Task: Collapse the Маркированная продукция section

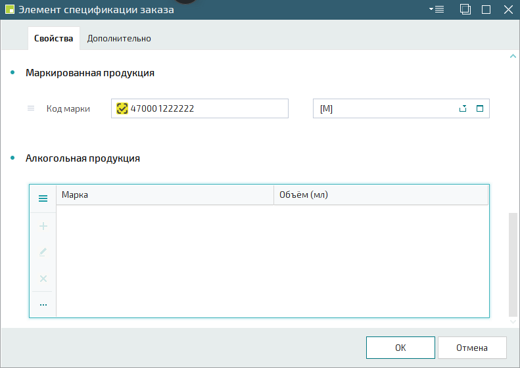Action: 13,73
